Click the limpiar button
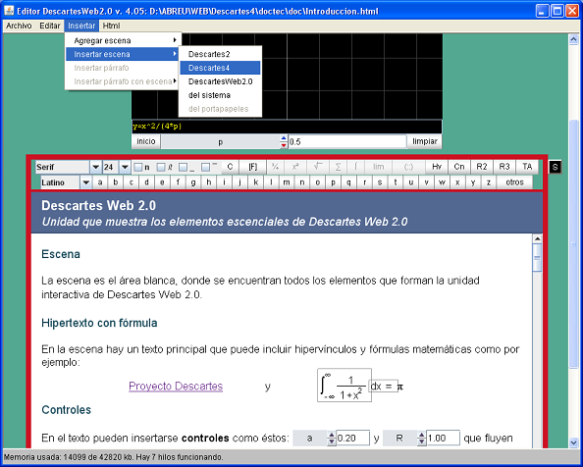Image resolution: width=583 pixels, height=467 pixels. click(x=425, y=141)
